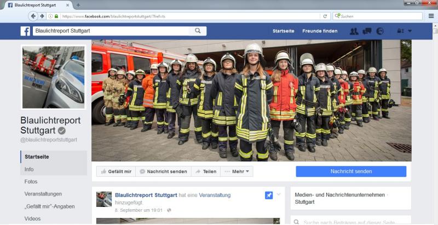Click the page posts search field

pos(350,221)
